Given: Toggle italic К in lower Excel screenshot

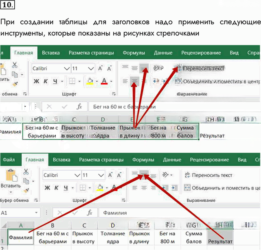Looking at the screenshot, I should [57, 188].
